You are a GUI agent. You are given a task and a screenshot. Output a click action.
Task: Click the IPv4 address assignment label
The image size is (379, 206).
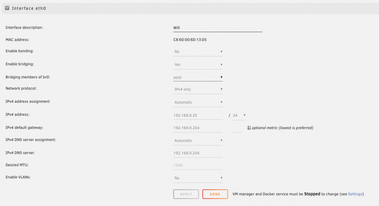point(28,101)
